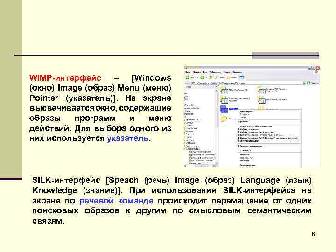The height and width of the screenshot is (252, 336).
Task: Click the slide number 19
Action: point(313,234)
